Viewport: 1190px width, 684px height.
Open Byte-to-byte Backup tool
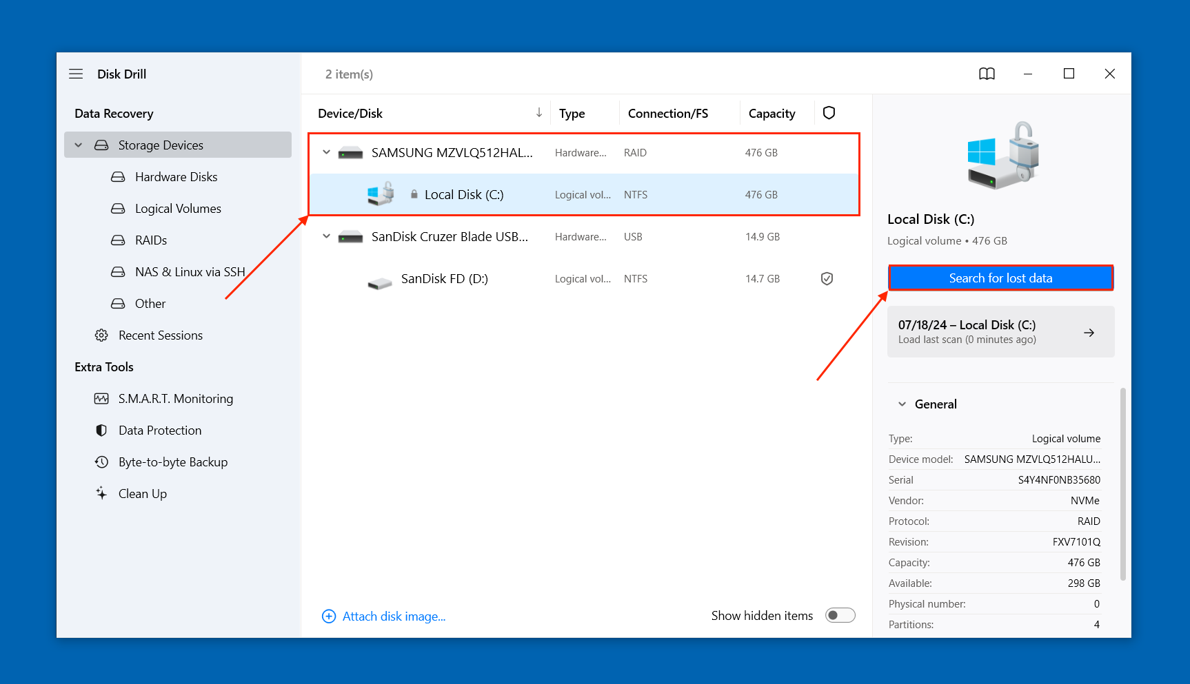(173, 462)
